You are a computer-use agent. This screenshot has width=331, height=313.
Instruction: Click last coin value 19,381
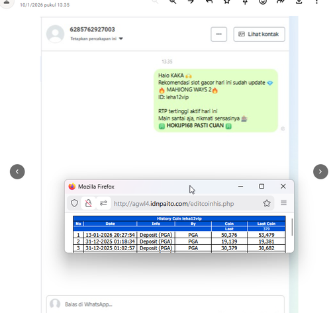266,242
